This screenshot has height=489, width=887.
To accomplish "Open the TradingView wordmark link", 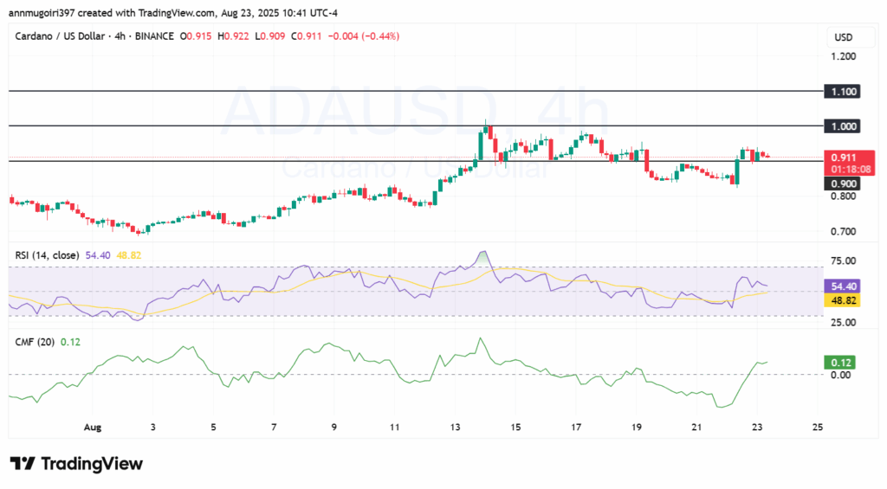I will [92, 464].
